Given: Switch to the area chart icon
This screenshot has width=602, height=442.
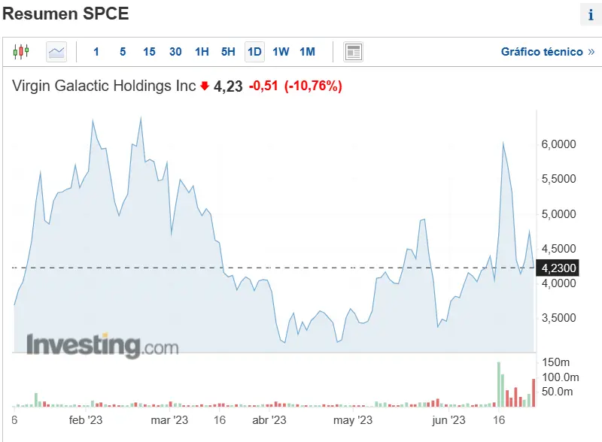Looking at the screenshot, I should pyautogui.click(x=56, y=52).
